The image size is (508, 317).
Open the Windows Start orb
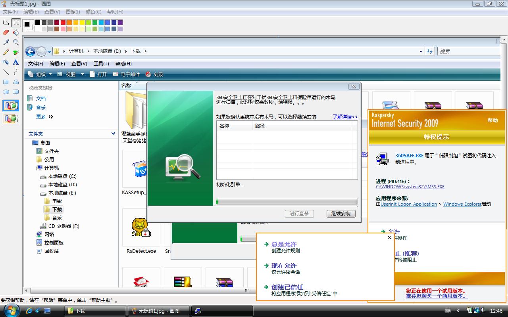point(11,311)
